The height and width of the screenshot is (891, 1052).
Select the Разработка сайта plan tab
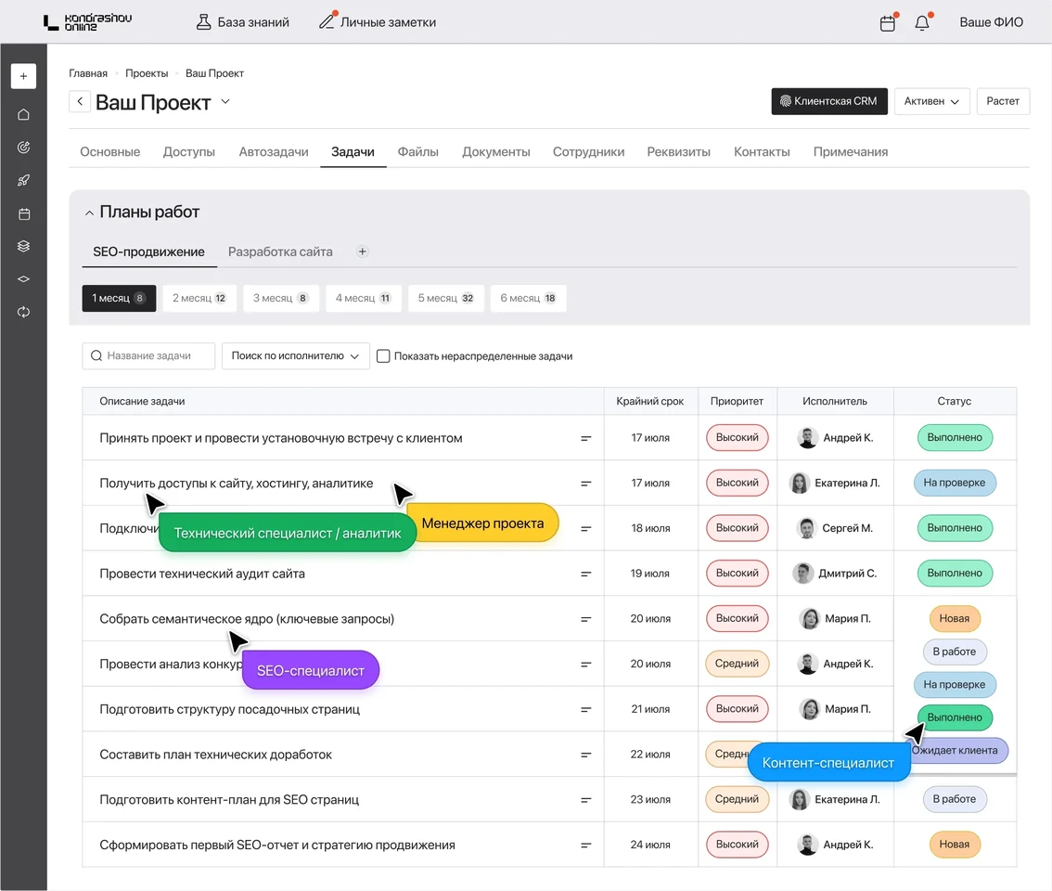(280, 252)
